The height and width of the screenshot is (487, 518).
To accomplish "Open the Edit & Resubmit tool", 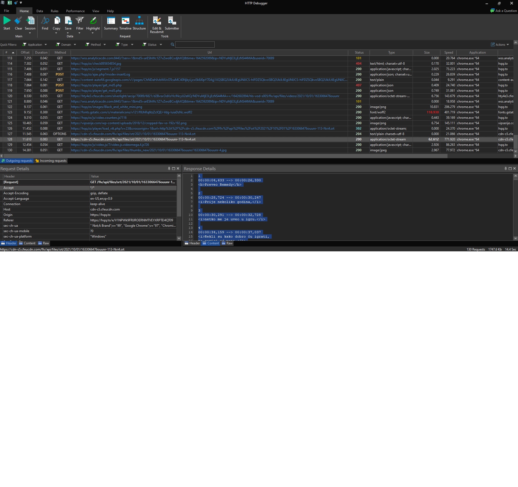I will click(x=157, y=21).
